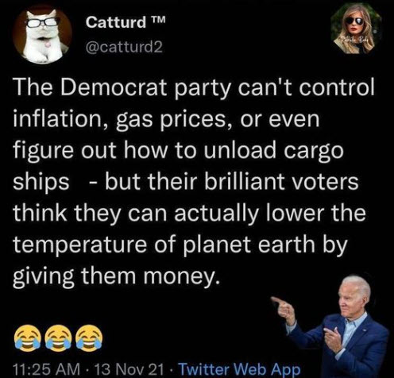Open the Twitter Web App source link

pyautogui.click(x=240, y=368)
